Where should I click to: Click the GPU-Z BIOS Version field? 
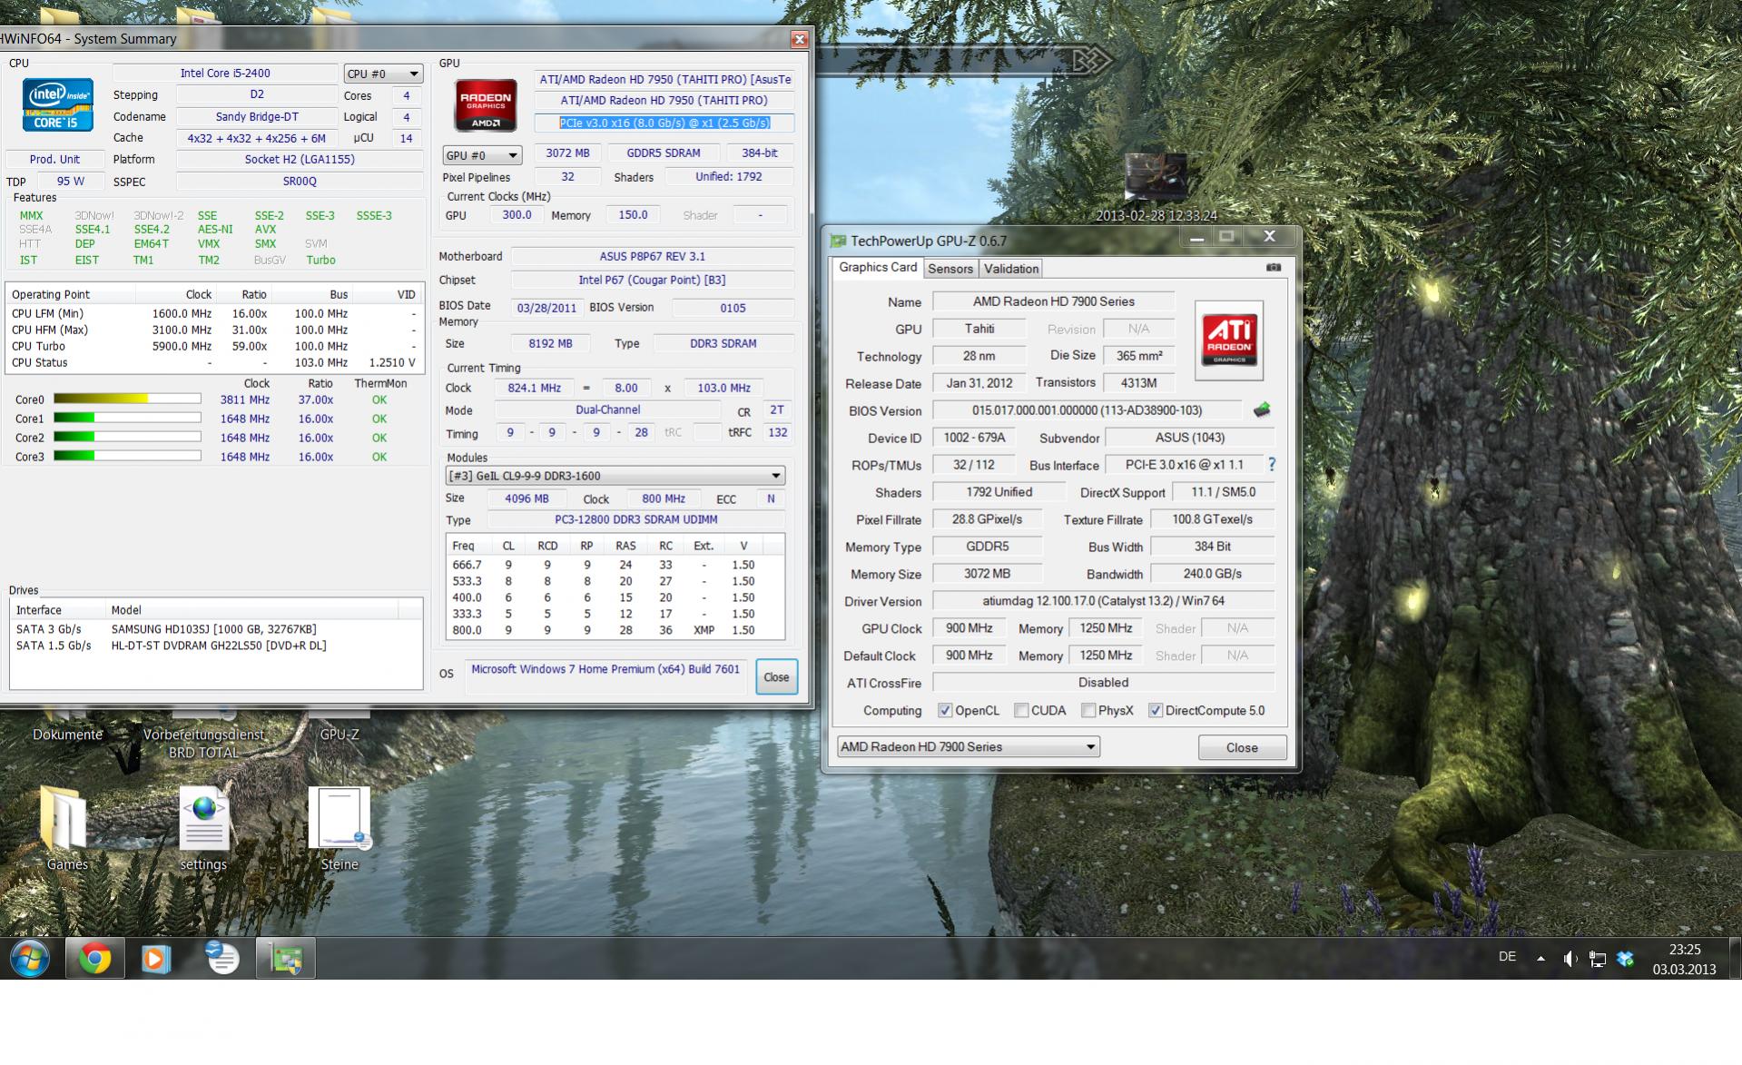(x=1087, y=410)
